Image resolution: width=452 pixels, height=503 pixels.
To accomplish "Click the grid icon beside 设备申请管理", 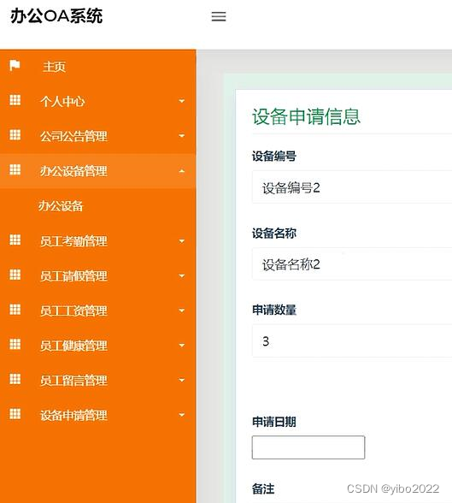I will [x=15, y=414].
